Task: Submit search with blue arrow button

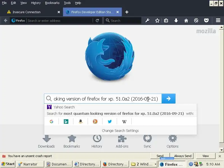Action: click(169, 99)
